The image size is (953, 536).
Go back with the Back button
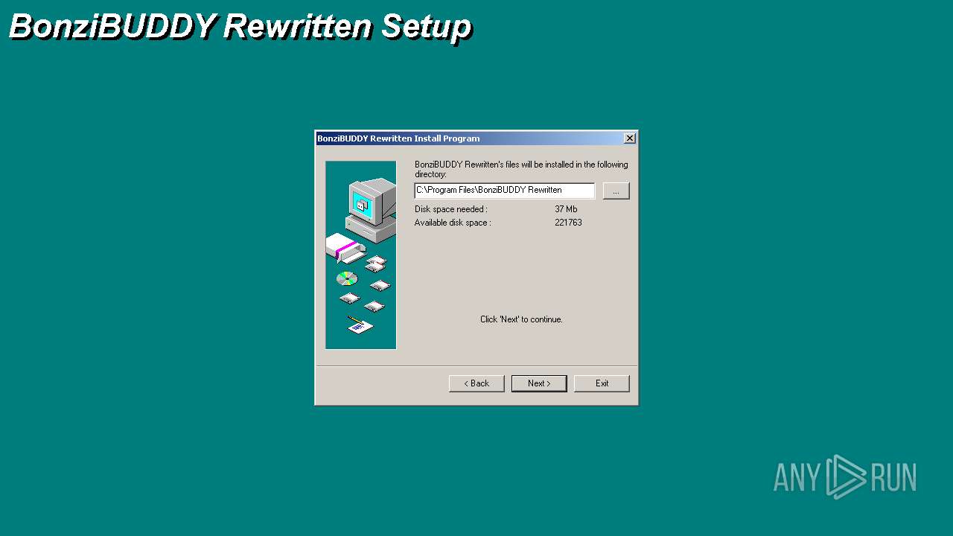476,383
